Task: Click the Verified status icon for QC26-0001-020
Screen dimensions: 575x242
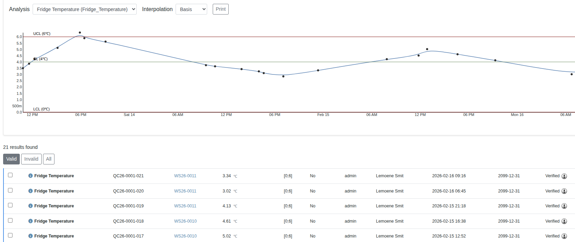Action: 564,191
